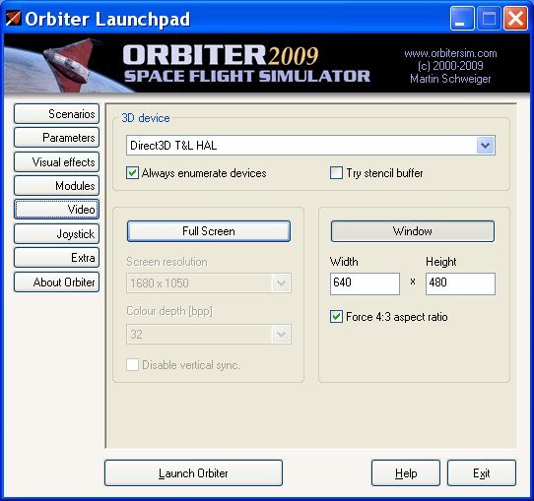Click the Height input field
534x501 pixels.
pos(460,283)
